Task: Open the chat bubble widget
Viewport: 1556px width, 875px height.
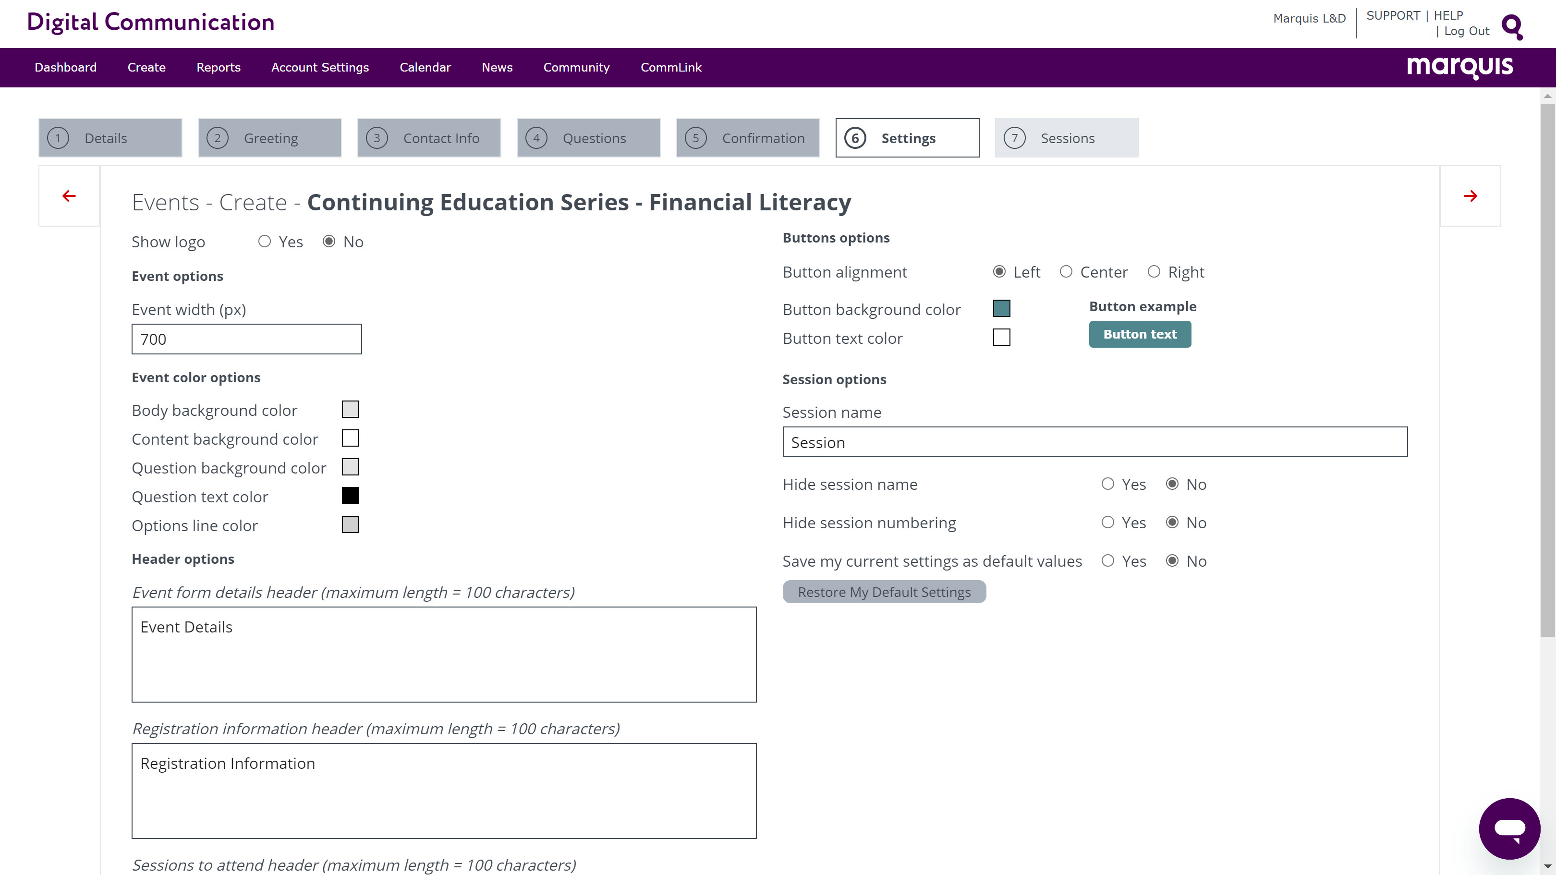Action: pos(1509,828)
